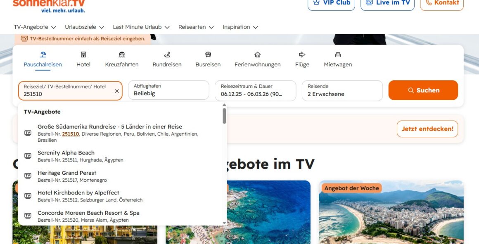Clear the Reiseziel input with the X
This screenshot has width=479, height=244.
(117, 91)
